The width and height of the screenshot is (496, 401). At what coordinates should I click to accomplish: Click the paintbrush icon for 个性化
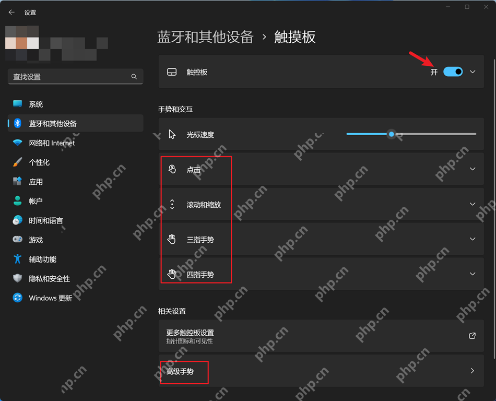click(x=17, y=162)
